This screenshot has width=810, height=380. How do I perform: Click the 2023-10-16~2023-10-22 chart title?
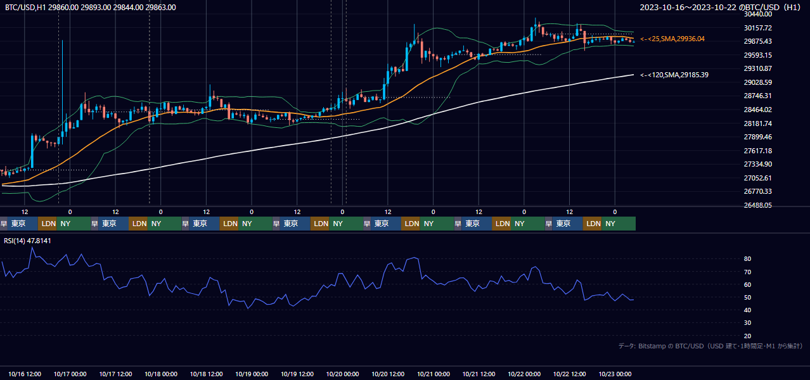721,8
